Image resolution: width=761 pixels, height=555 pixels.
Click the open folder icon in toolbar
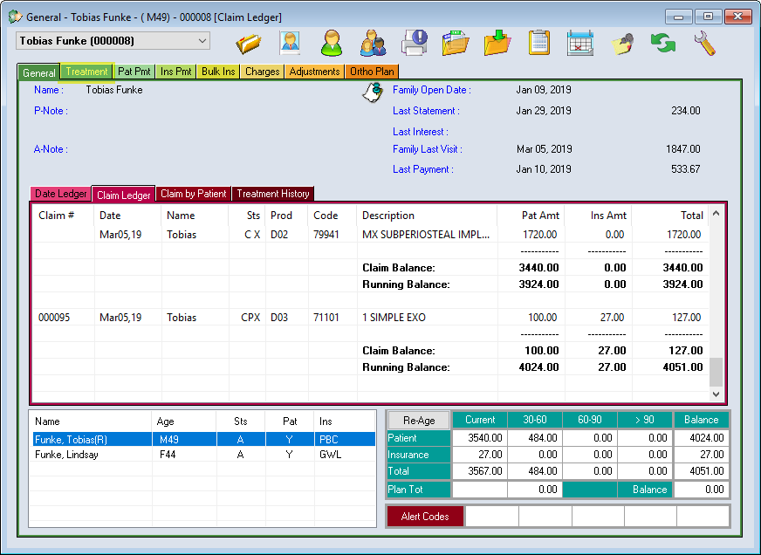(x=249, y=42)
